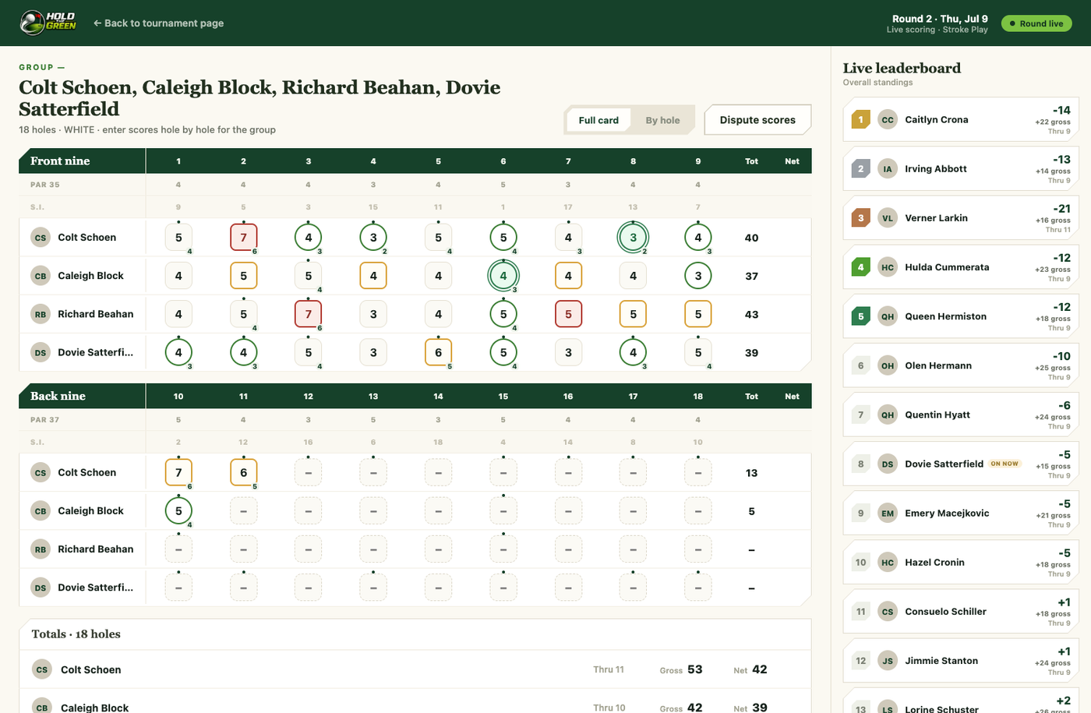Click Olen Hermann's OH avatar
Viewport: 1091px width, 713px height.
[888, 365]
